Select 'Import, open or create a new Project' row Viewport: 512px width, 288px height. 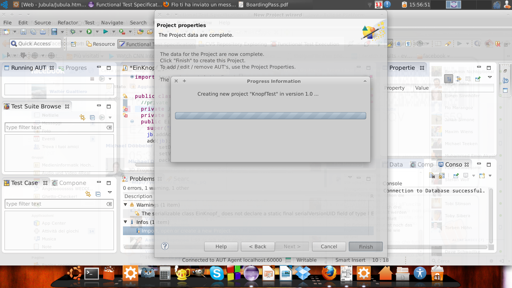point(249,231)
